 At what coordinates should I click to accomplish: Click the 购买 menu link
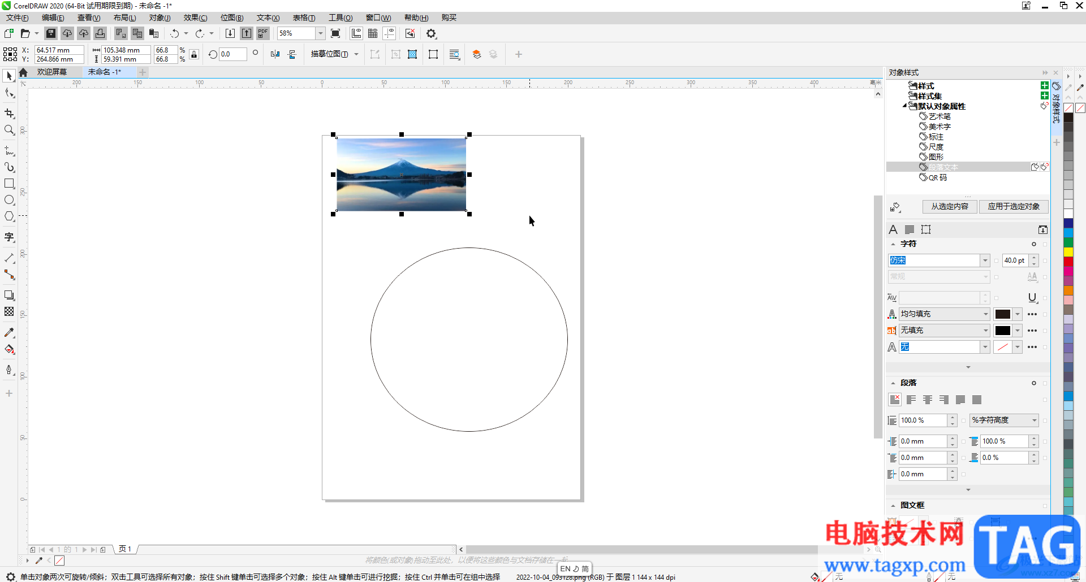tap(449, 18)
